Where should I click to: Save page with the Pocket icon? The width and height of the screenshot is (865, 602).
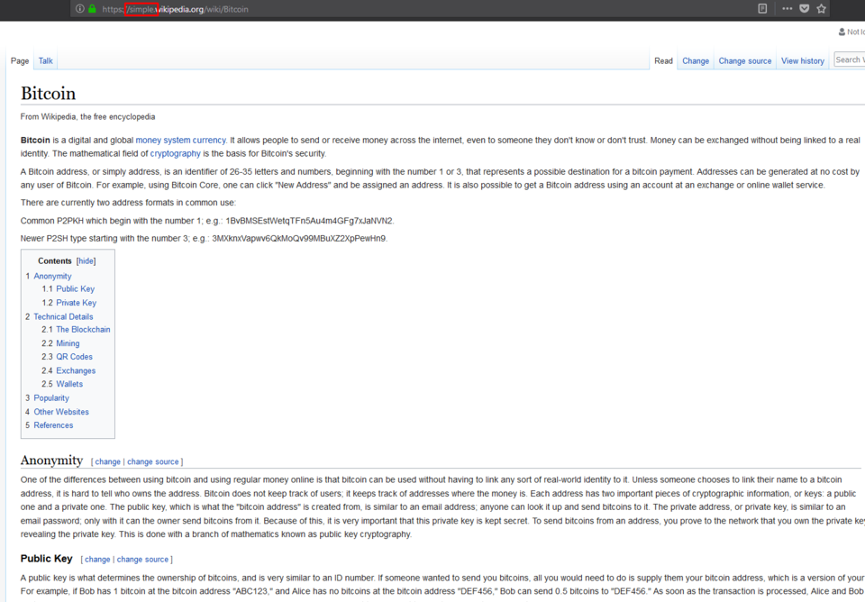(805, 8)
